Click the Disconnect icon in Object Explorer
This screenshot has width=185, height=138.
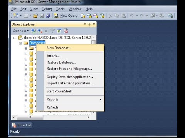point(40,31)
